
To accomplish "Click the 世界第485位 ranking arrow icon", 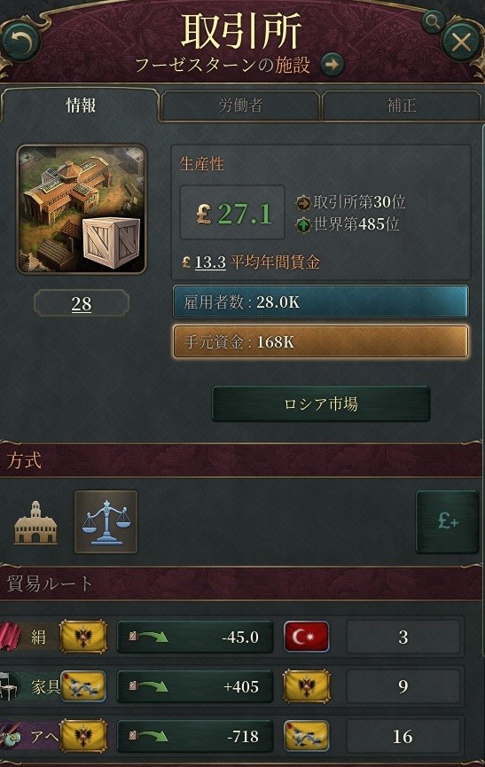I will pyautogui.click(x=303, y=225).
